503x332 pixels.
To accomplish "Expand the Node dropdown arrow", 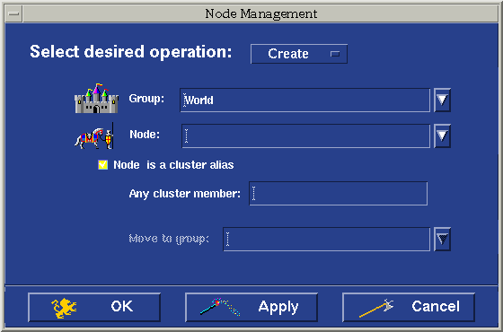I will [442, 135].
